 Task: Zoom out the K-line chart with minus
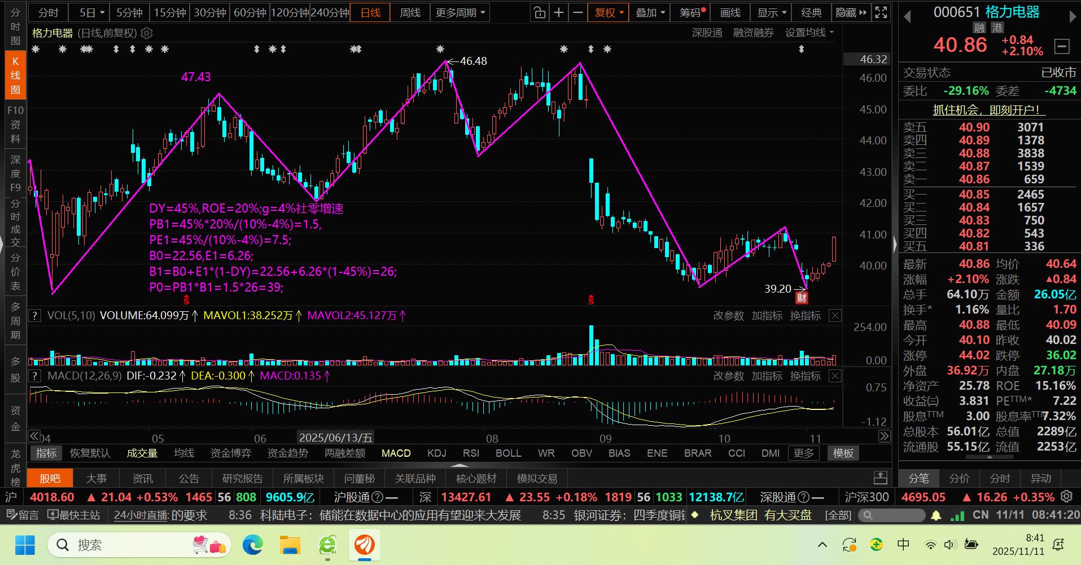[x=577, y=12]
